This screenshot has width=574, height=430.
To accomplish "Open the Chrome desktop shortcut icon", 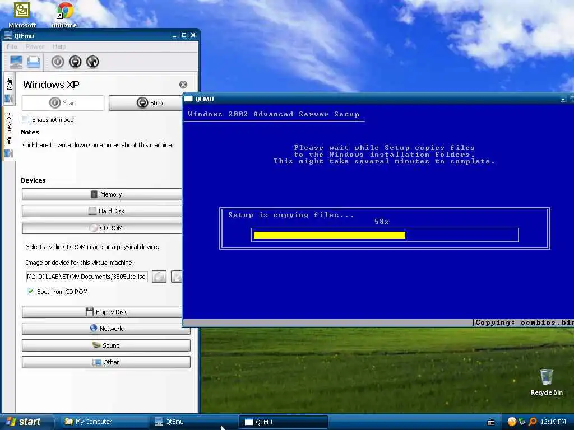I will 65,15.
